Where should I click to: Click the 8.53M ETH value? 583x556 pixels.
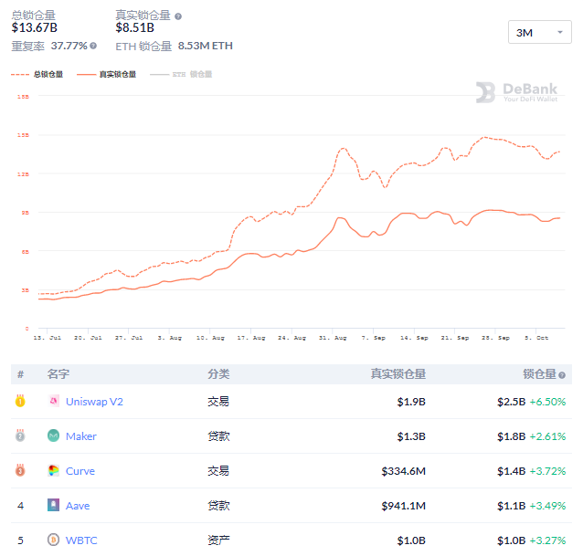tap(206, 46)
